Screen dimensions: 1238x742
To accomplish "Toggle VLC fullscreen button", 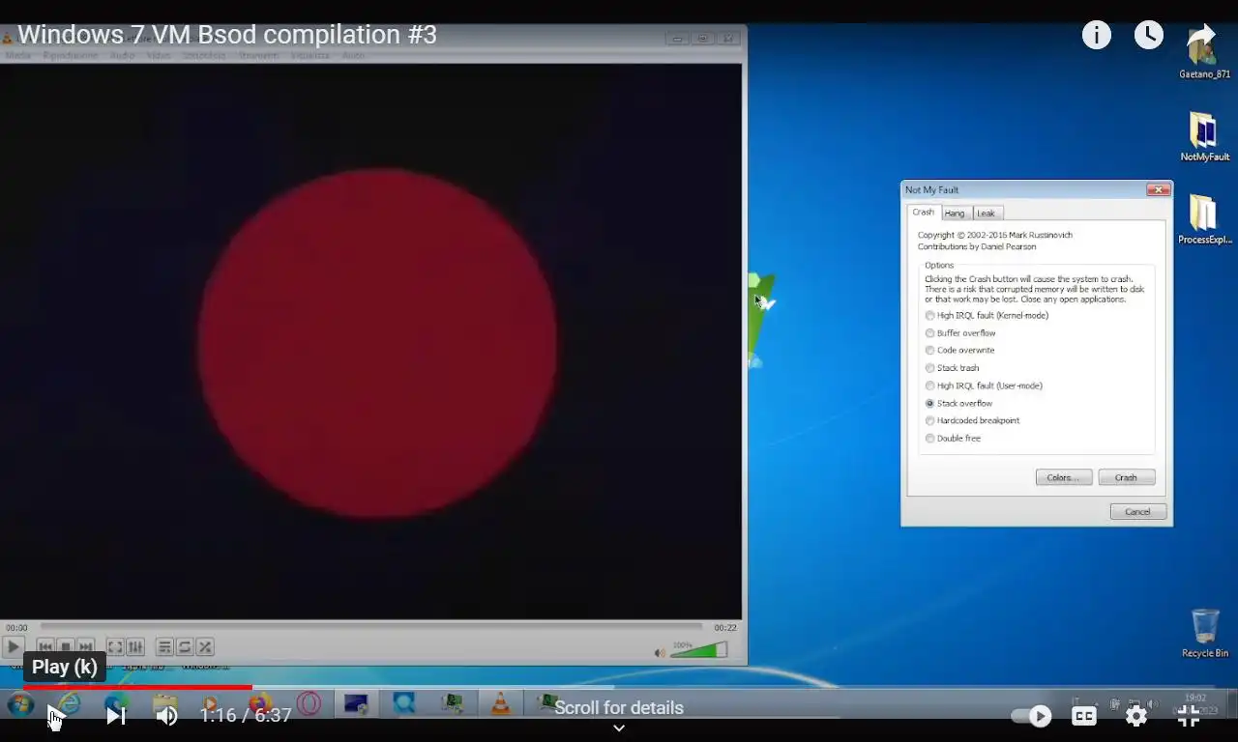I will (114, 647).
